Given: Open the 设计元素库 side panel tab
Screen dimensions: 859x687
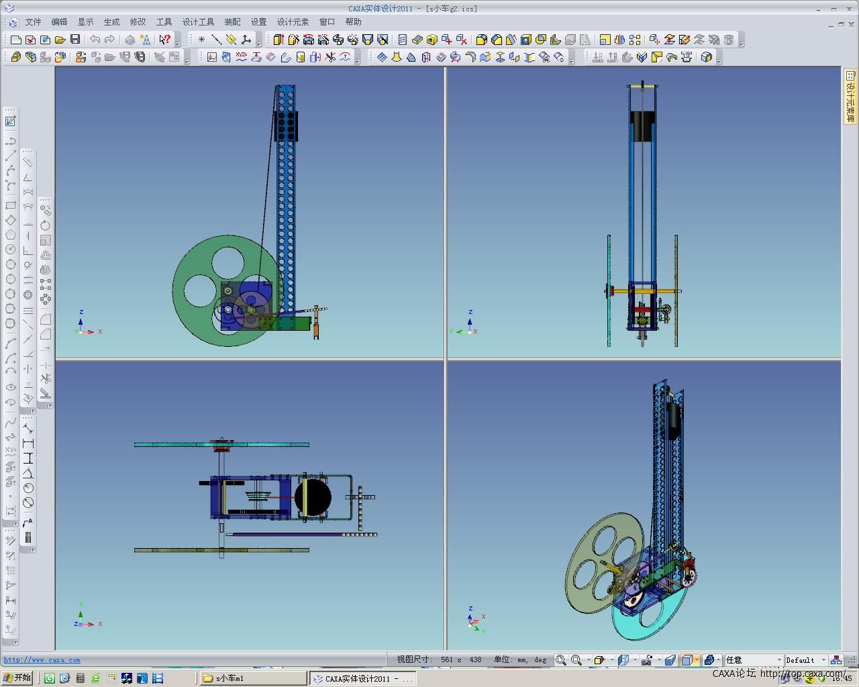Looking at the screenshot, I should 850,97.
